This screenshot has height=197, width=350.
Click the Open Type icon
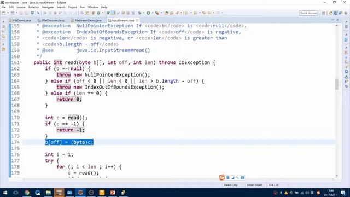166,13
